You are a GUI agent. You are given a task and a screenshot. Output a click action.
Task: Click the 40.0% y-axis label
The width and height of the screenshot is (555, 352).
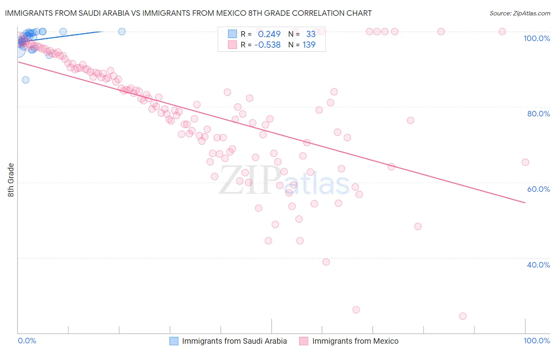coord(538,265)
